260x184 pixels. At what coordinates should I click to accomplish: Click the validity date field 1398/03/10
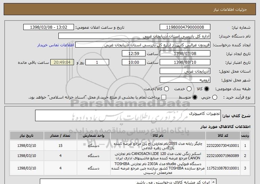click(x=185, y=62)
